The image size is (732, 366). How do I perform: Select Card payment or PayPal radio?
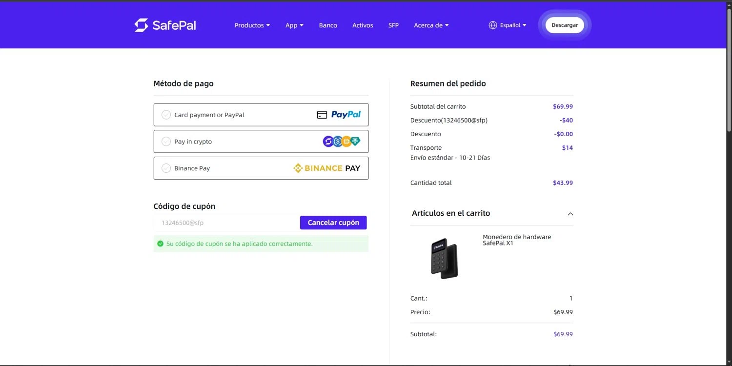click(x=166, y=115)
